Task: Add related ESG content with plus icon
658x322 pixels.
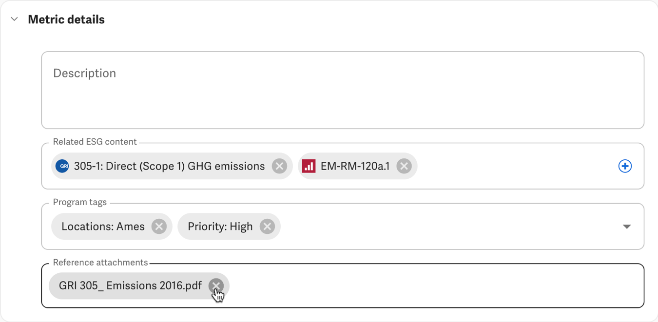Action: click(625, 166)
